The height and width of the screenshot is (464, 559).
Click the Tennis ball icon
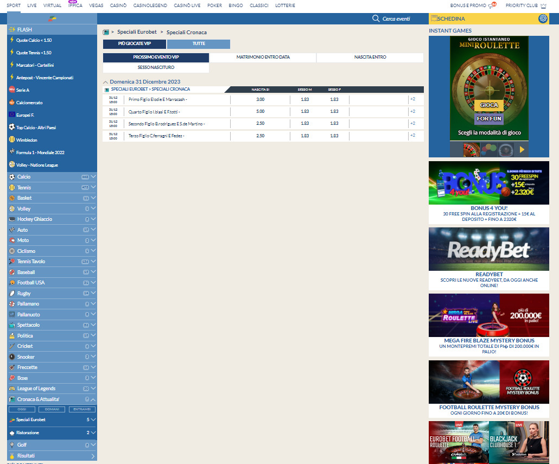point(12,187)
